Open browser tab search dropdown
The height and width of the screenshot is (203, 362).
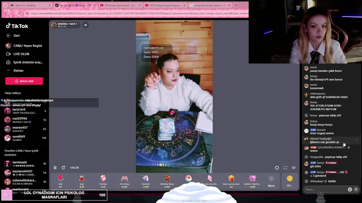point(5,5)
